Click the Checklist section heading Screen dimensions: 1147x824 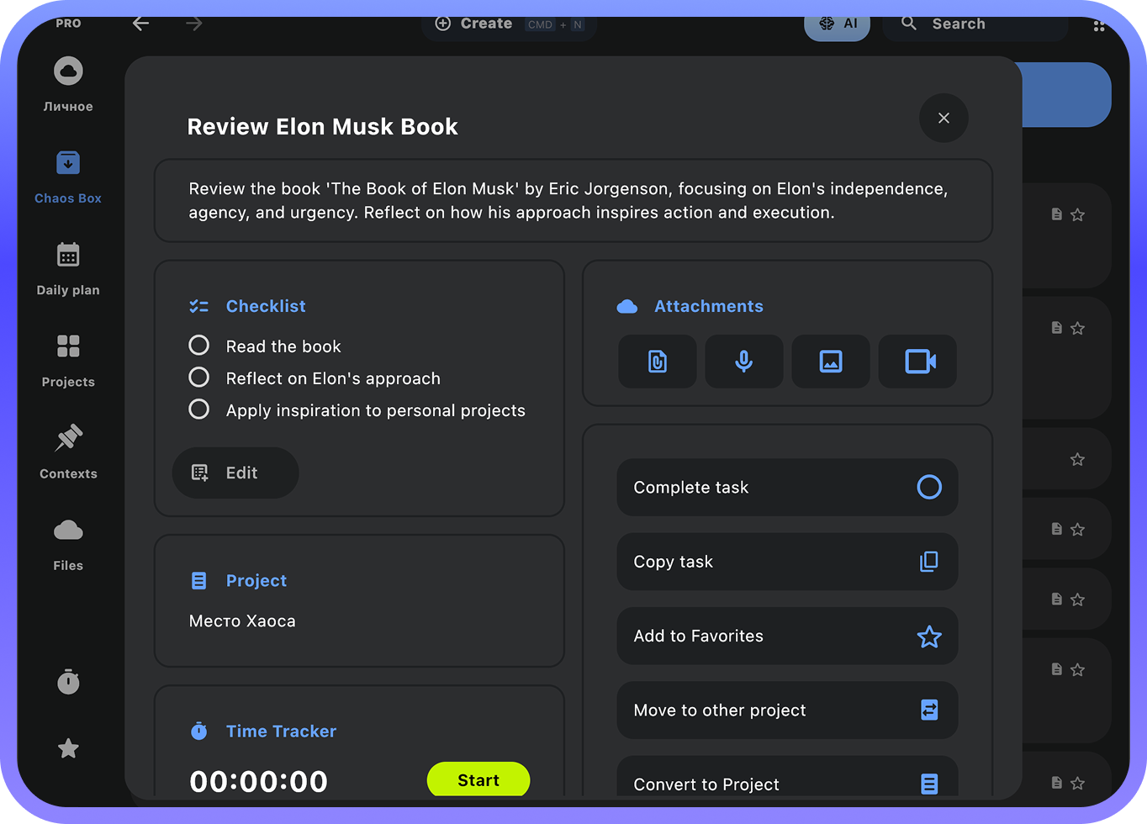266,306
